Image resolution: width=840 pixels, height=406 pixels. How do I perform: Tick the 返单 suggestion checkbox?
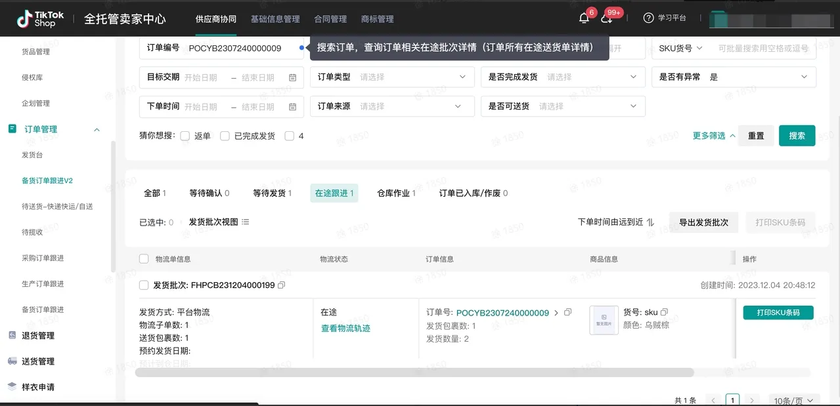pyautogui.click(x=185, y=136)
